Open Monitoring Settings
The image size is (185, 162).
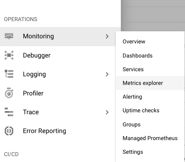(x=150, y=152)
